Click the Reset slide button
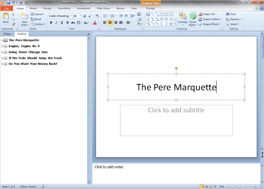 tap(36, 19)
